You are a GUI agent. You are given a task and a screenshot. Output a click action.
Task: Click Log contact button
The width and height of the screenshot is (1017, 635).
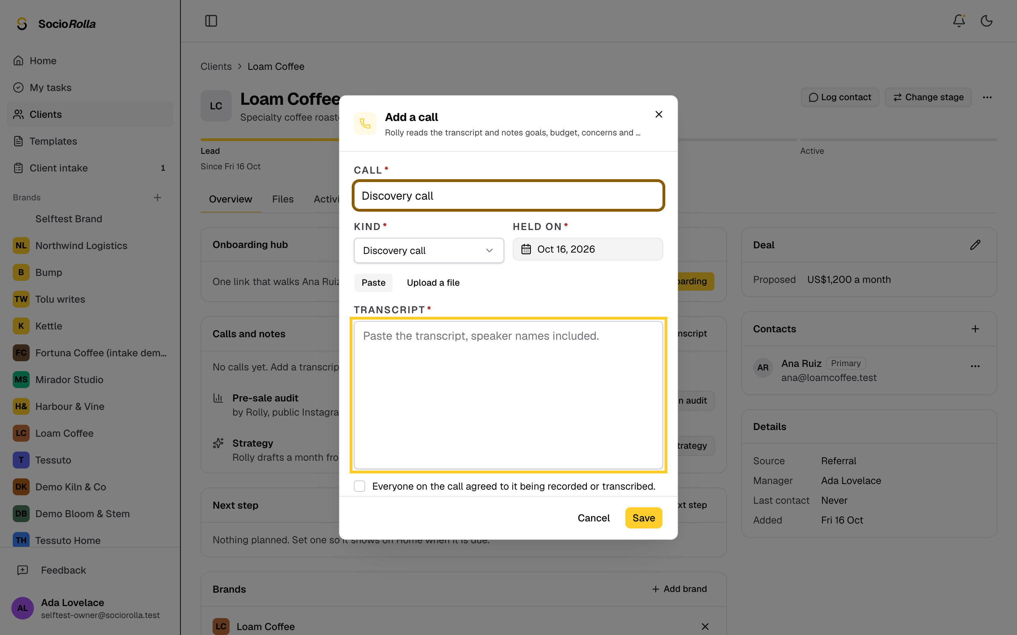840,97
